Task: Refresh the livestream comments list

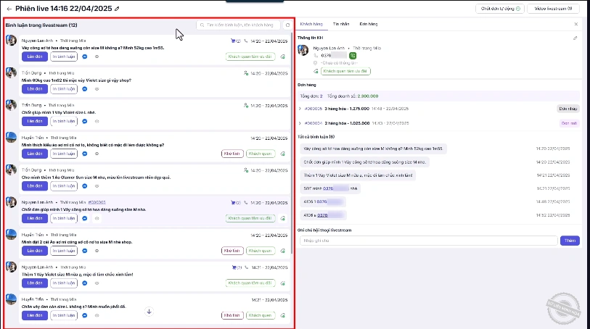Action: [287, 25]
